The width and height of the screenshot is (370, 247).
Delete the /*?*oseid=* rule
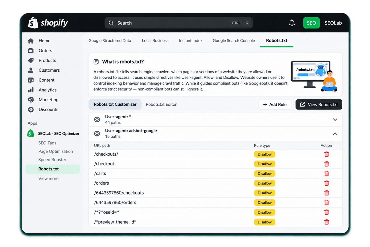327,212
